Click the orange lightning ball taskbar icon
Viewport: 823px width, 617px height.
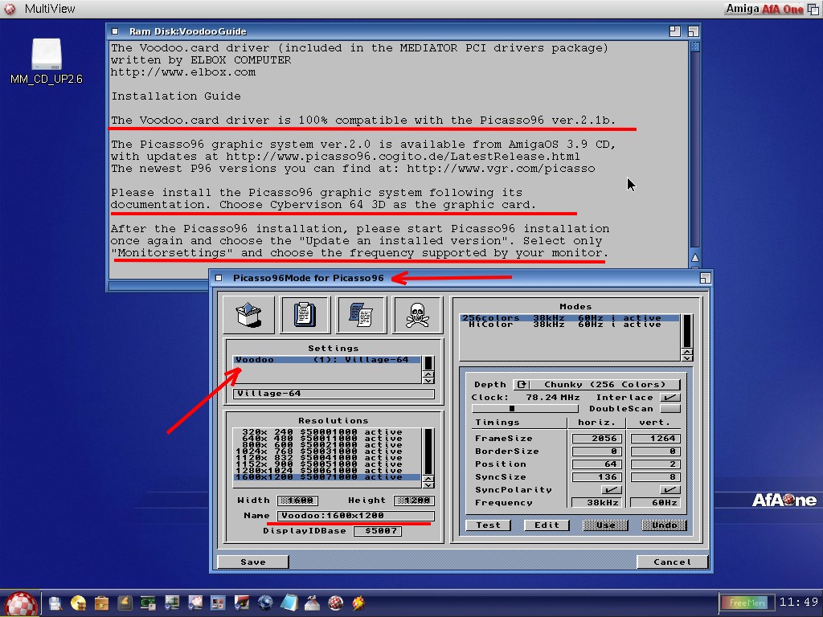(359, 603)
